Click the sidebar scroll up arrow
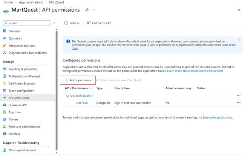The width and height of the screenshot is (245, 155). coord(57,29)
